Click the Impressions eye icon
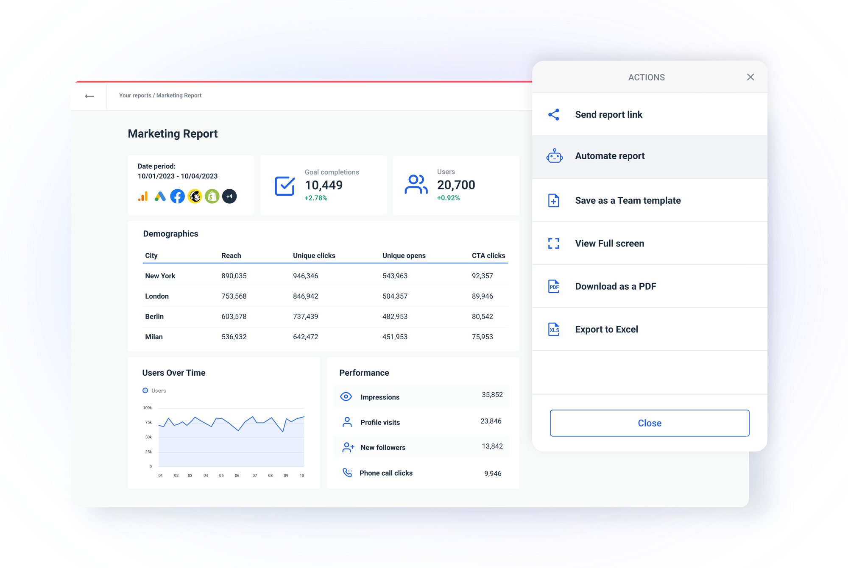The image size is (848, 568). coord(346,397)
